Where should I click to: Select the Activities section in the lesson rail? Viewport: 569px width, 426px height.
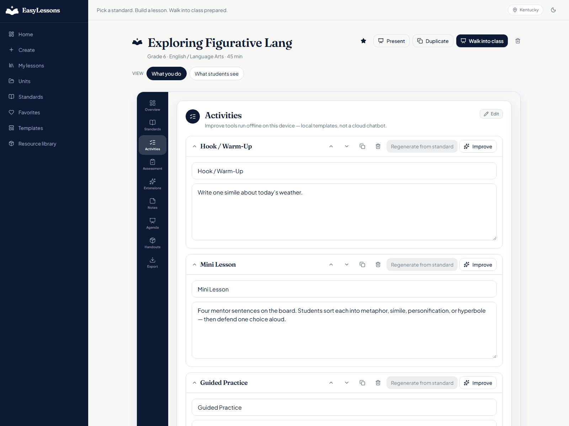click(153, 145)
